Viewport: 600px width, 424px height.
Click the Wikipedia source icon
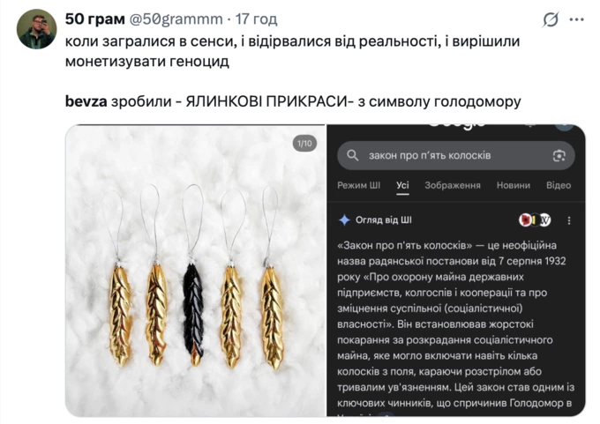(545, 219)
